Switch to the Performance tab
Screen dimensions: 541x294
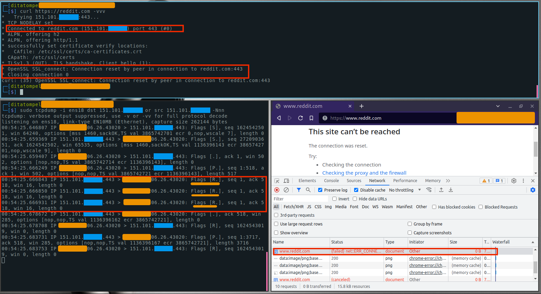[405, 181]
